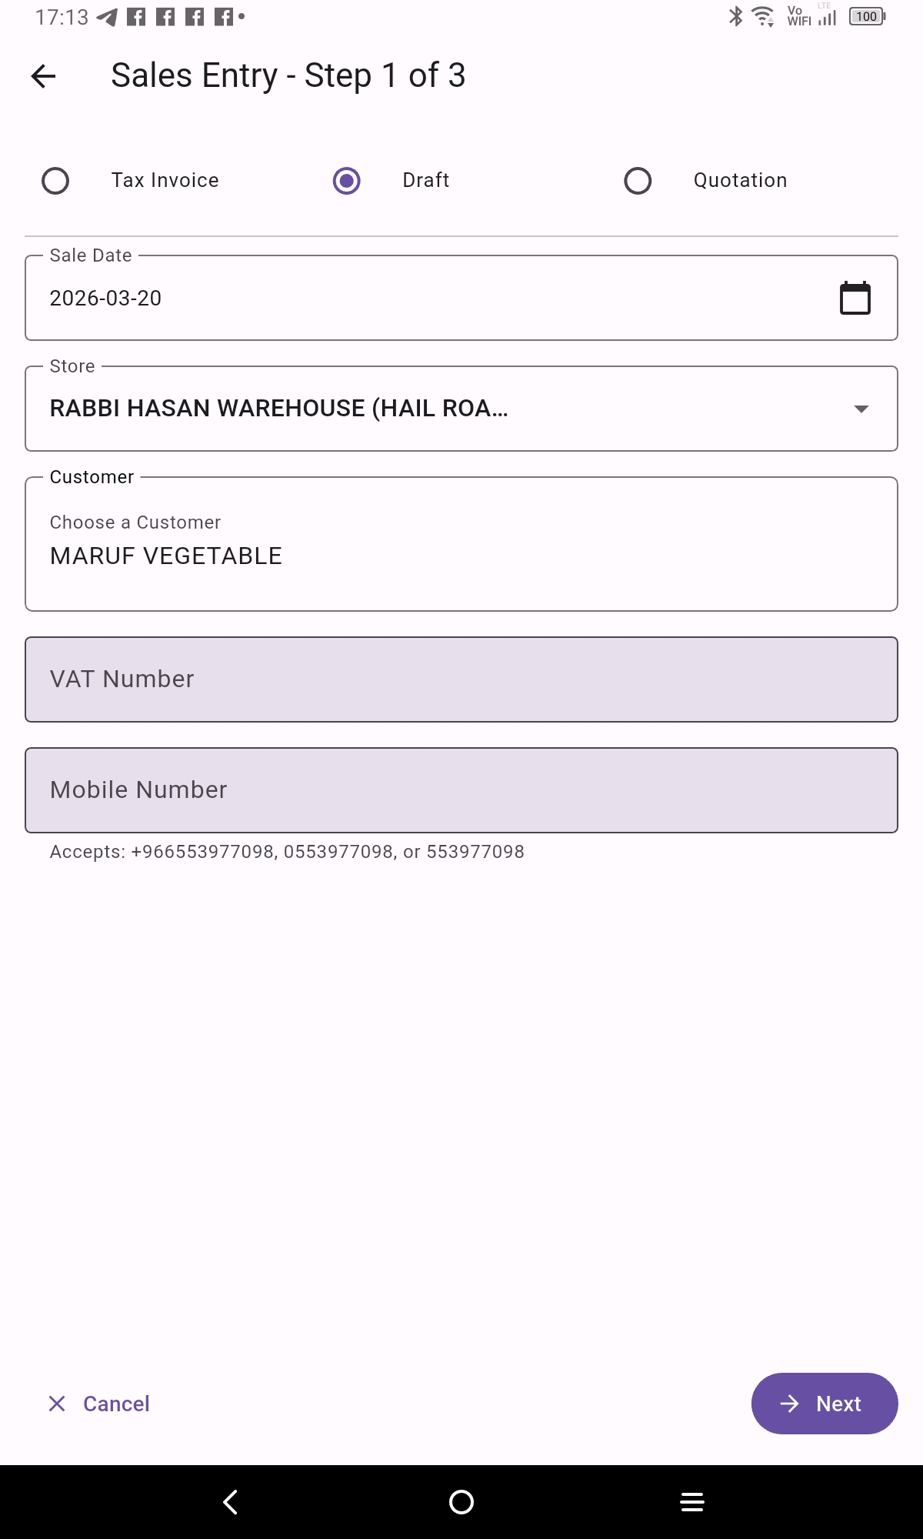Viewport: 923px width, 1539px height.
Task: Focus the Mobile Number field
Action: point(461,790)
